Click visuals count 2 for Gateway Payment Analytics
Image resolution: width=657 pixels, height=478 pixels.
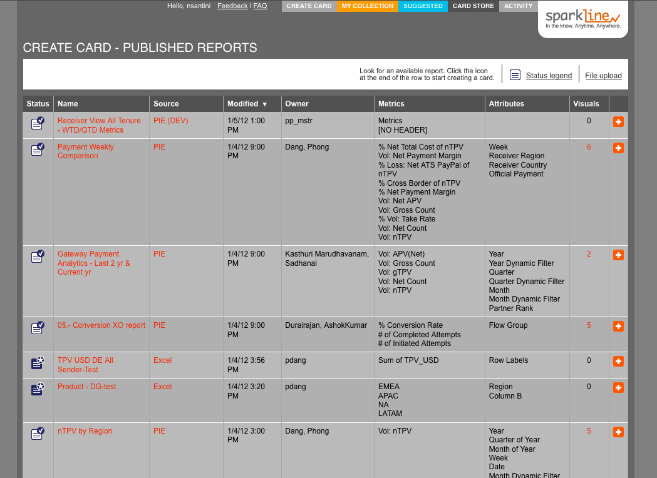[589, 254]
